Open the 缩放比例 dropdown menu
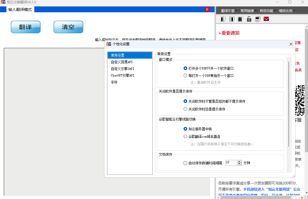 [286, 10]
